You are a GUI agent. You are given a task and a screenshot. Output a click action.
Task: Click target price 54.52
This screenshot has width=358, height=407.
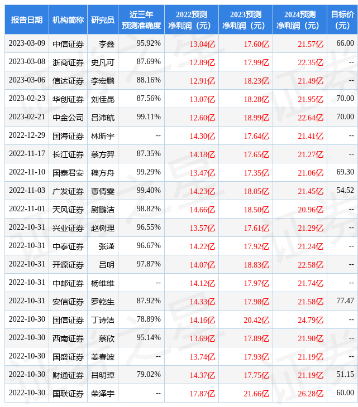(x=345, y=191)
